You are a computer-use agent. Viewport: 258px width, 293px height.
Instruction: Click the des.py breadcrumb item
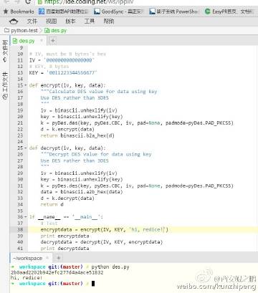[56, 31]
